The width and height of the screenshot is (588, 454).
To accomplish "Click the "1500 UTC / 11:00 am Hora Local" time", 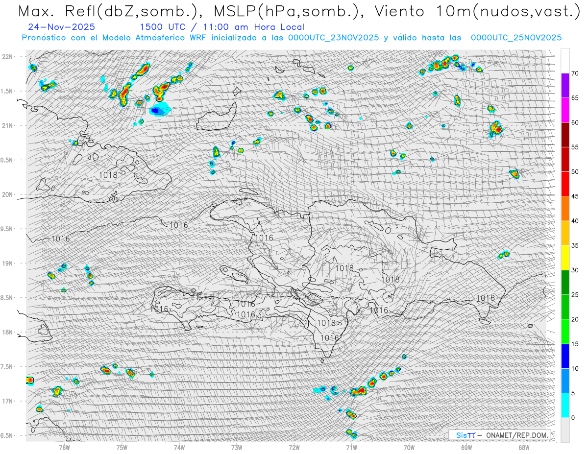I will coord(222,27).
